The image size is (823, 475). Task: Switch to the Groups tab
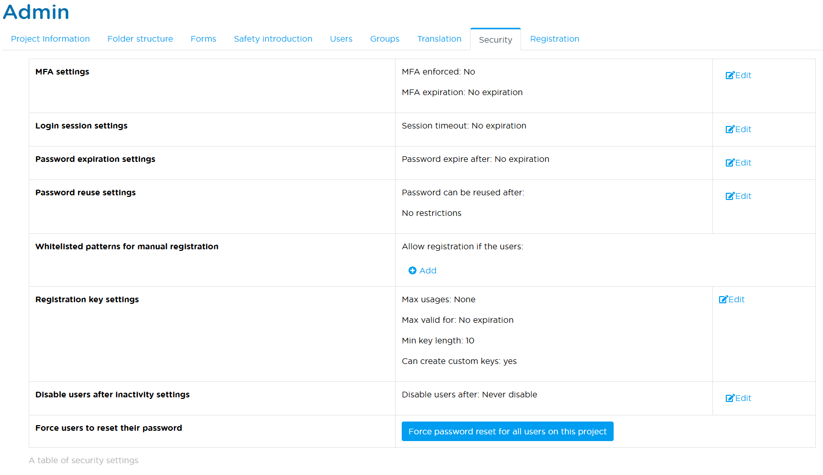(385, 39)
